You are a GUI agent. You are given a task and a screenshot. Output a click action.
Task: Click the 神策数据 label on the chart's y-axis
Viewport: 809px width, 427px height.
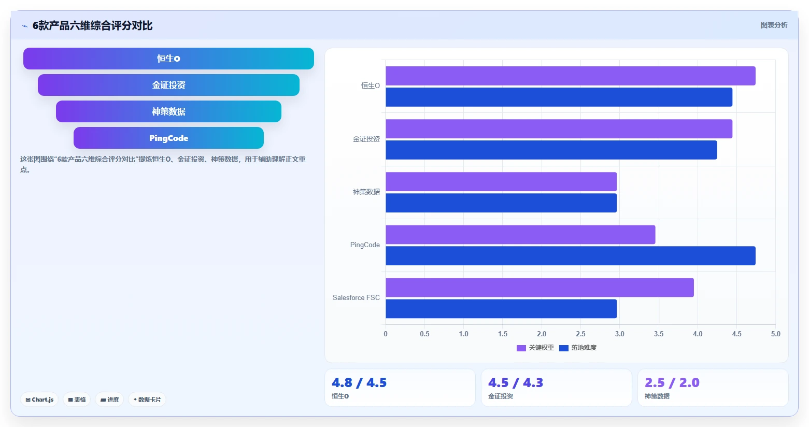(x=366, y=192)
